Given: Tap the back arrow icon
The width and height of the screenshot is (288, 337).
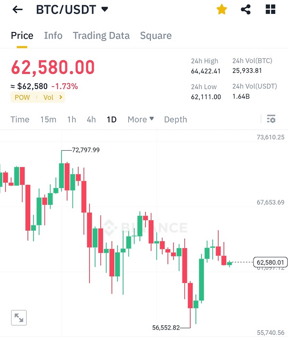Looking at the screenshot, I should 18,10.
